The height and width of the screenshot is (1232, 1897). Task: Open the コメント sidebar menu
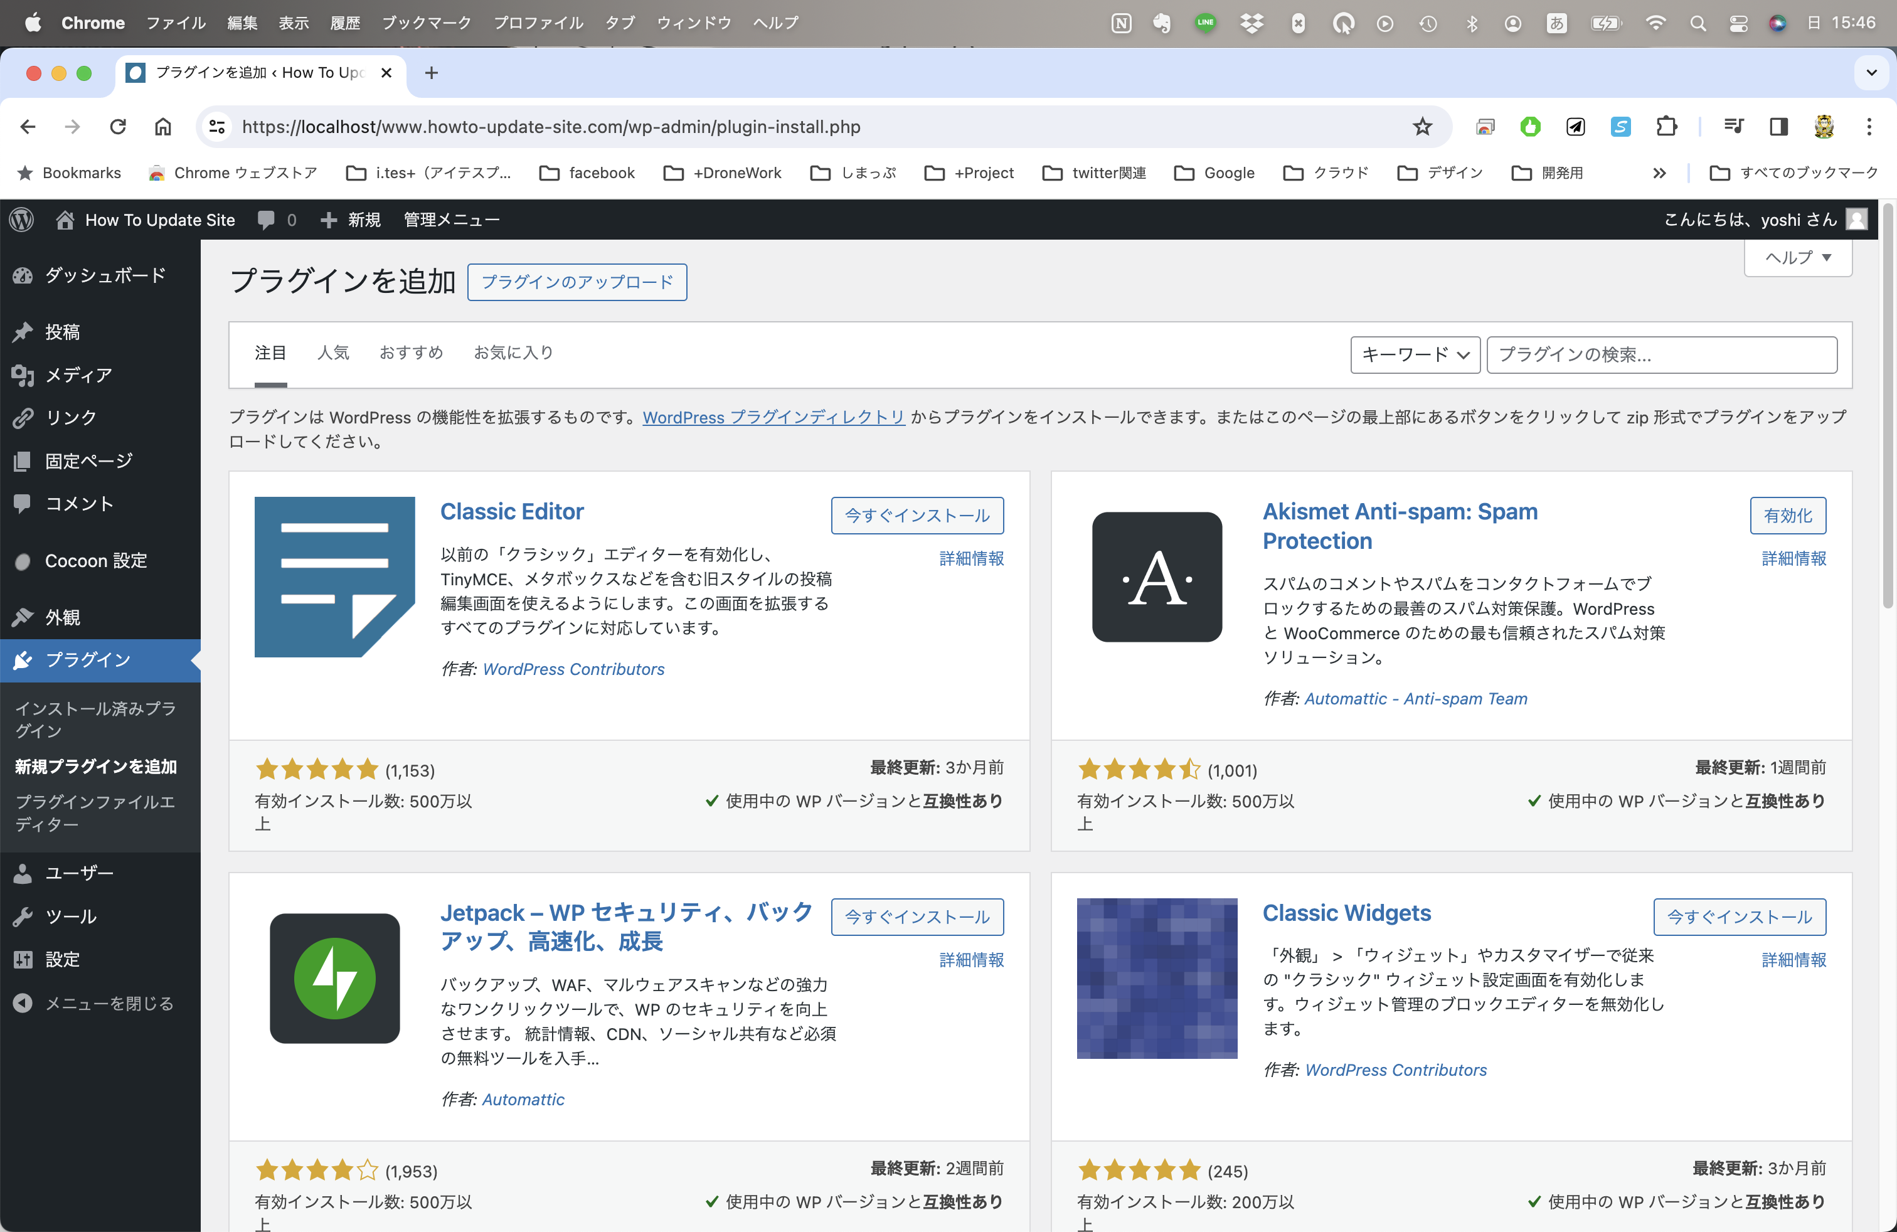point(100,504)
